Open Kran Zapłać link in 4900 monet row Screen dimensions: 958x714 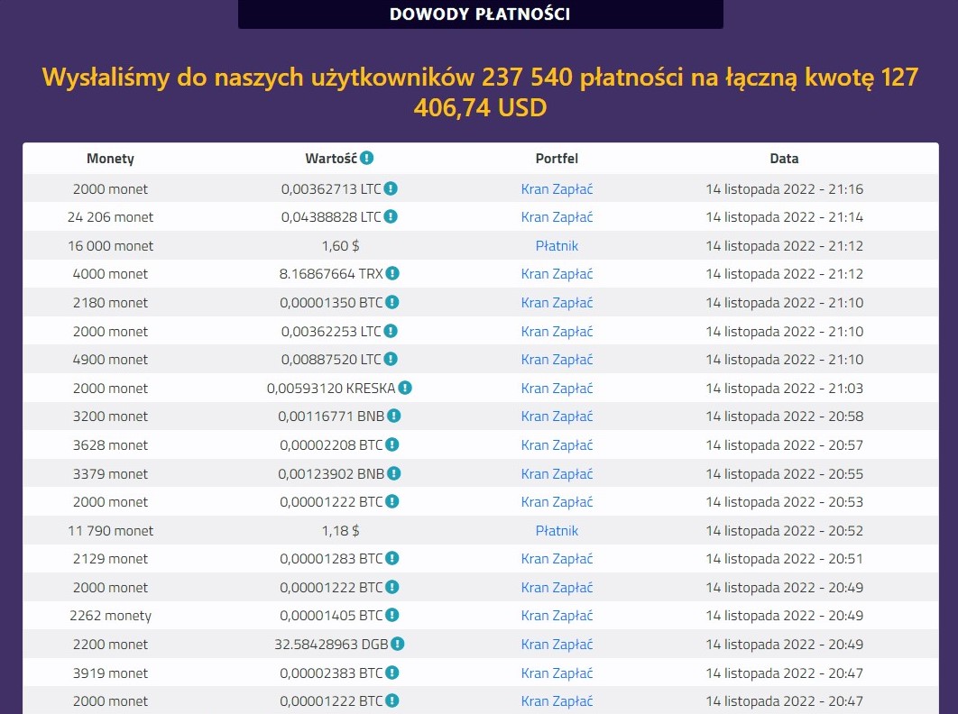coord(557,360)
